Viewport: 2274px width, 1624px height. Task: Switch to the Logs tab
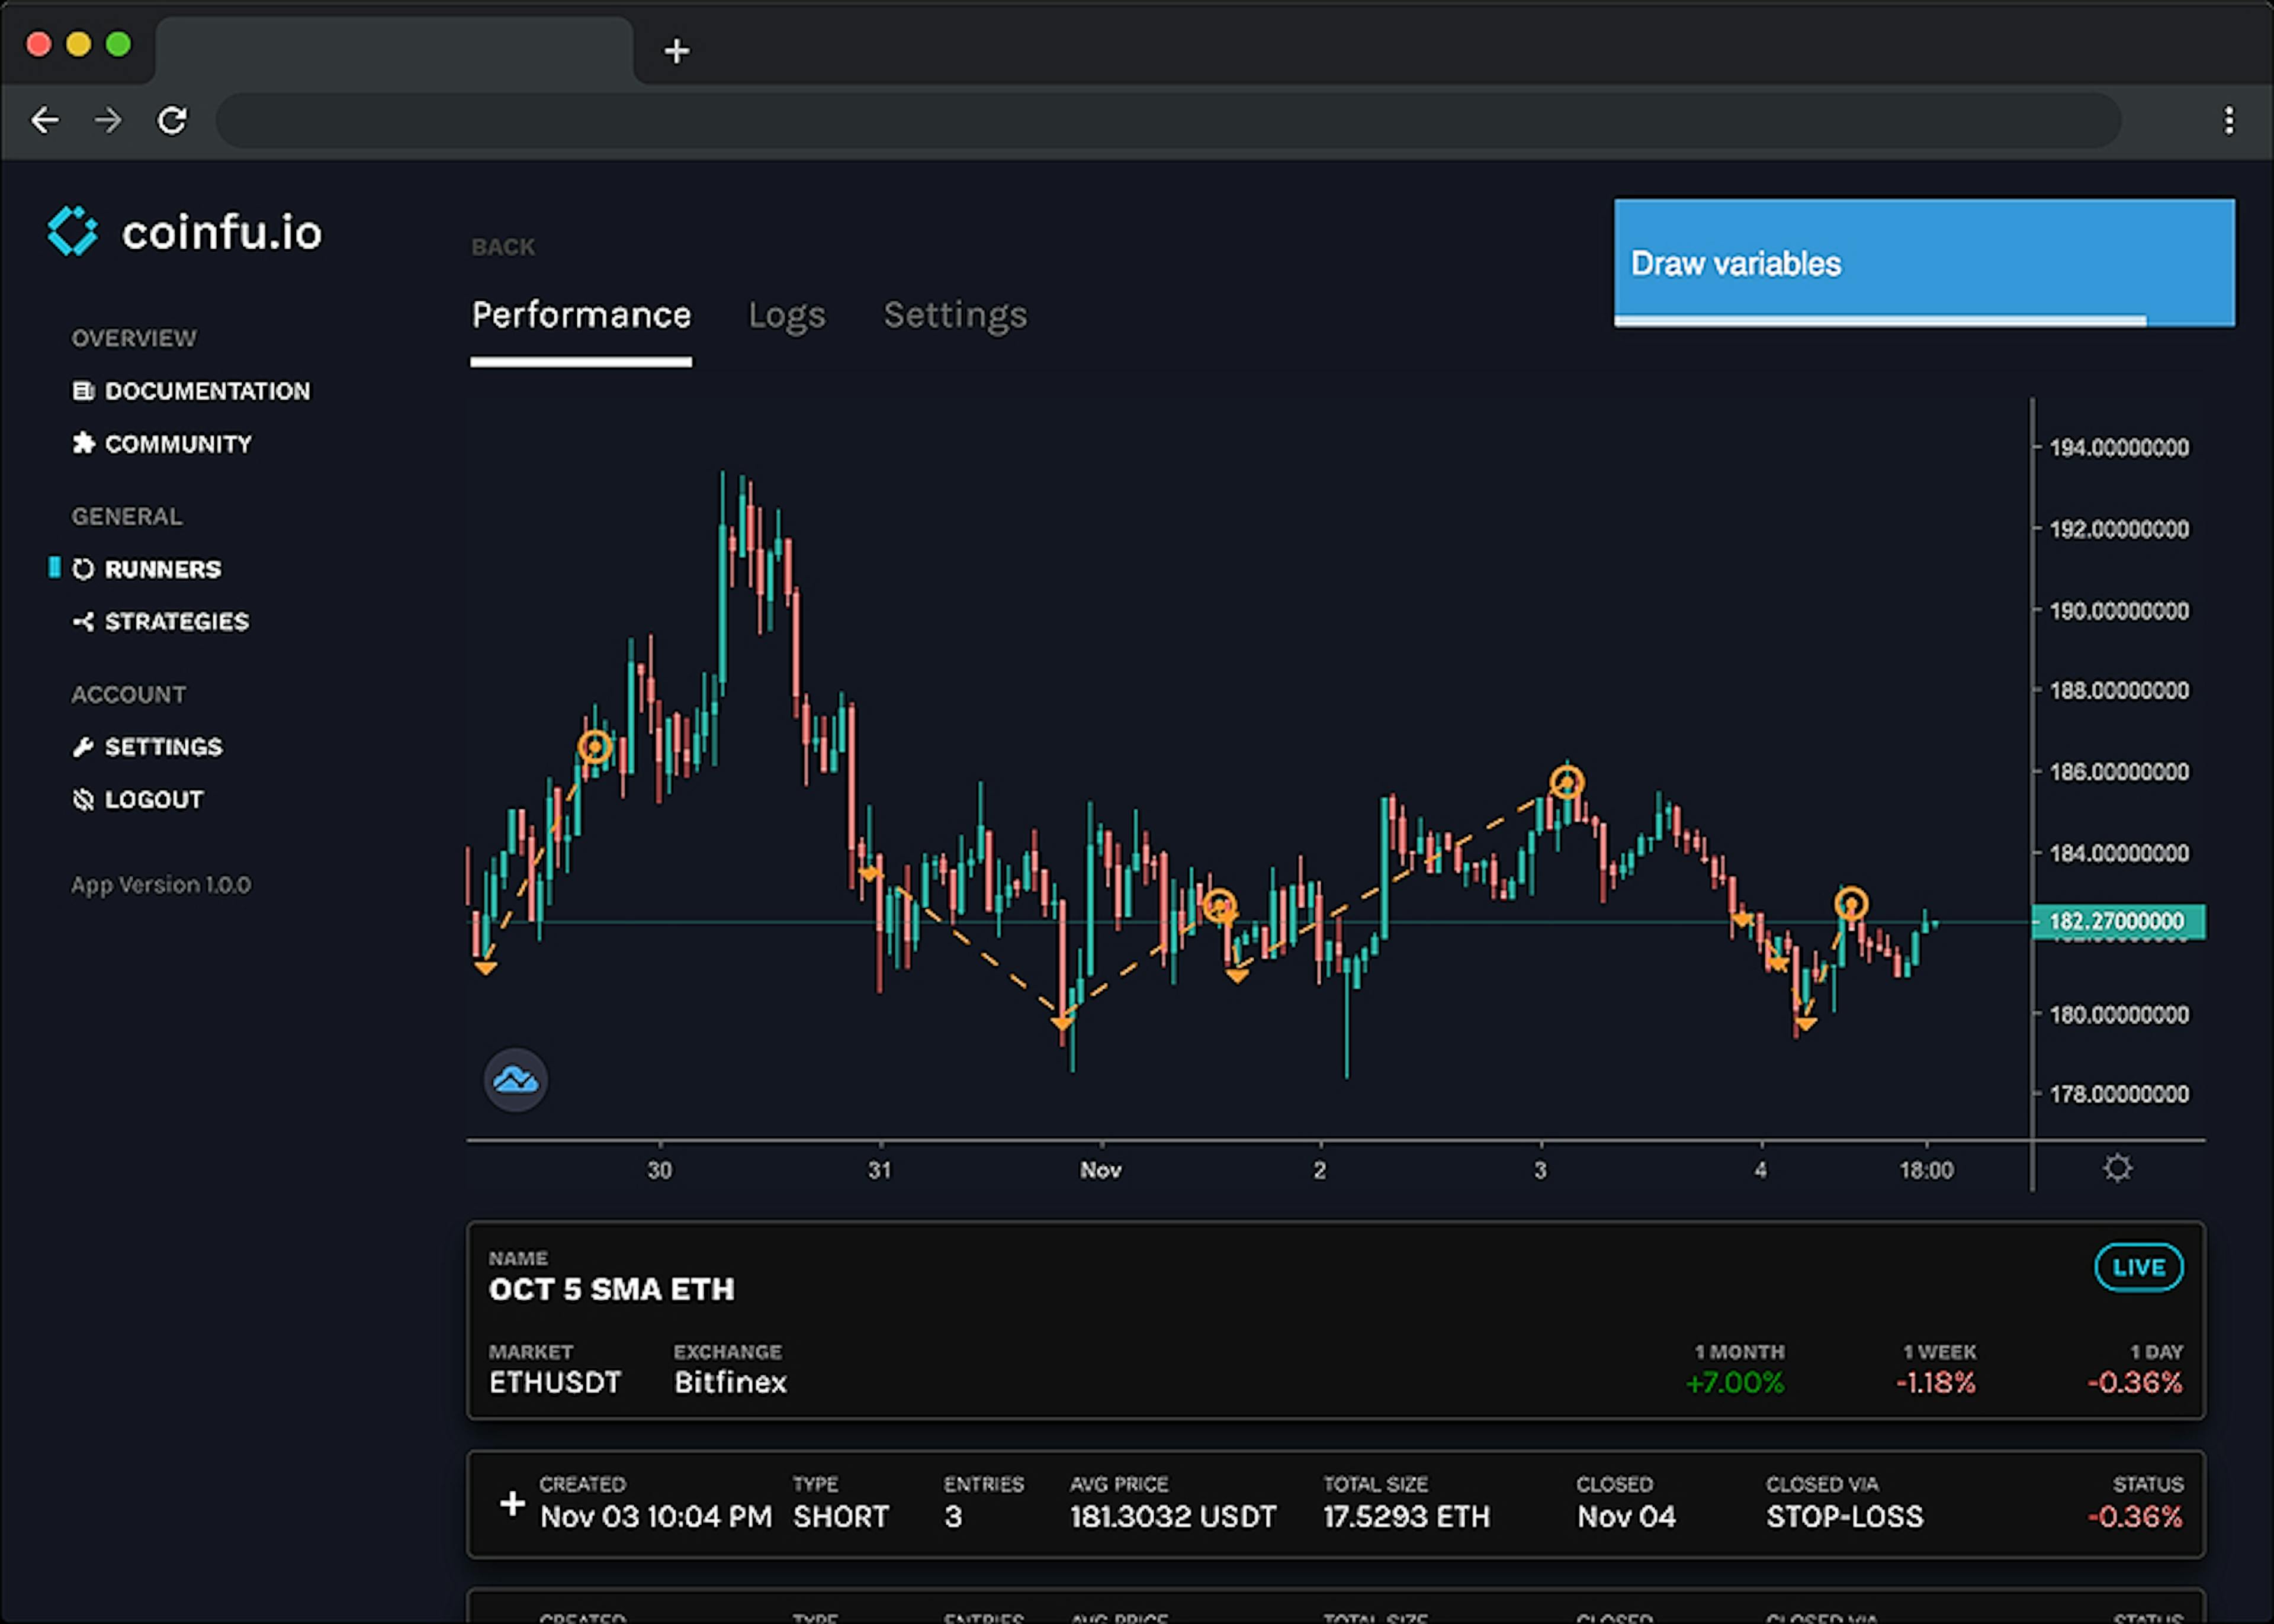786,315
